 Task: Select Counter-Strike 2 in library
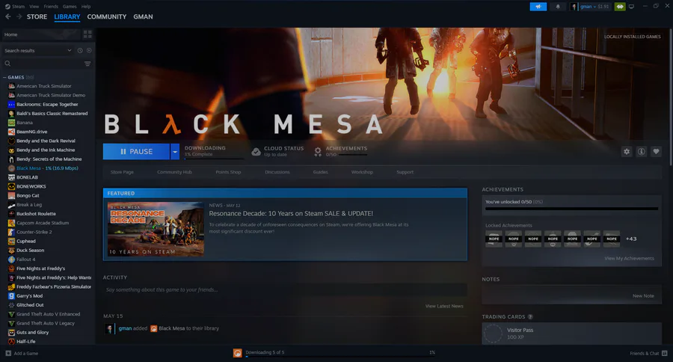click(34, 232)
